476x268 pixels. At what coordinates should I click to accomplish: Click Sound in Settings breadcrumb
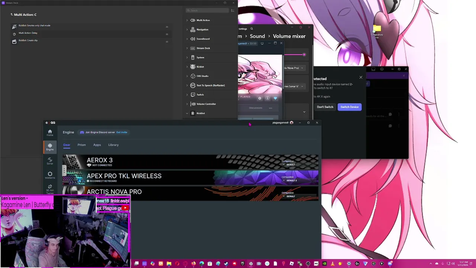click(257, 36)
